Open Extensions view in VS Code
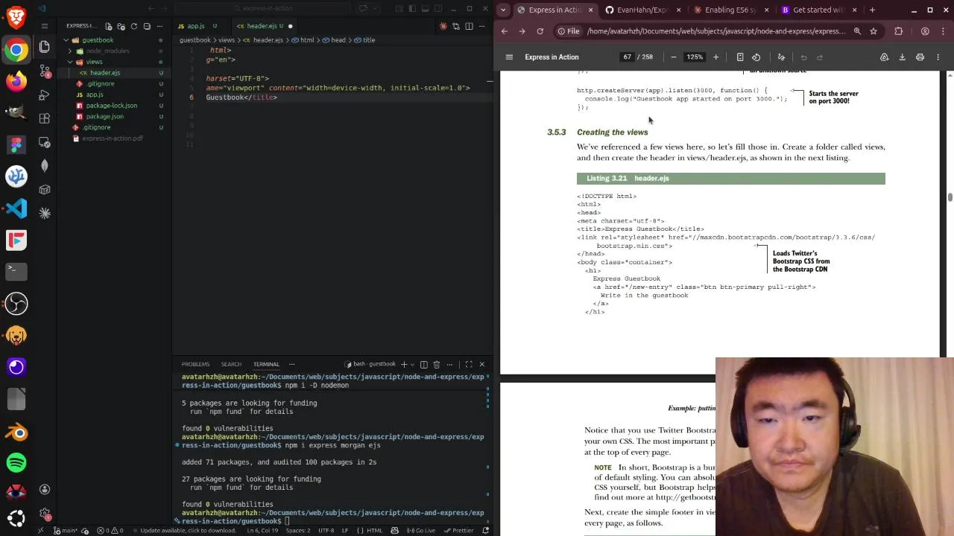This screenshot has width=954, height=536. tap(45, 118)
